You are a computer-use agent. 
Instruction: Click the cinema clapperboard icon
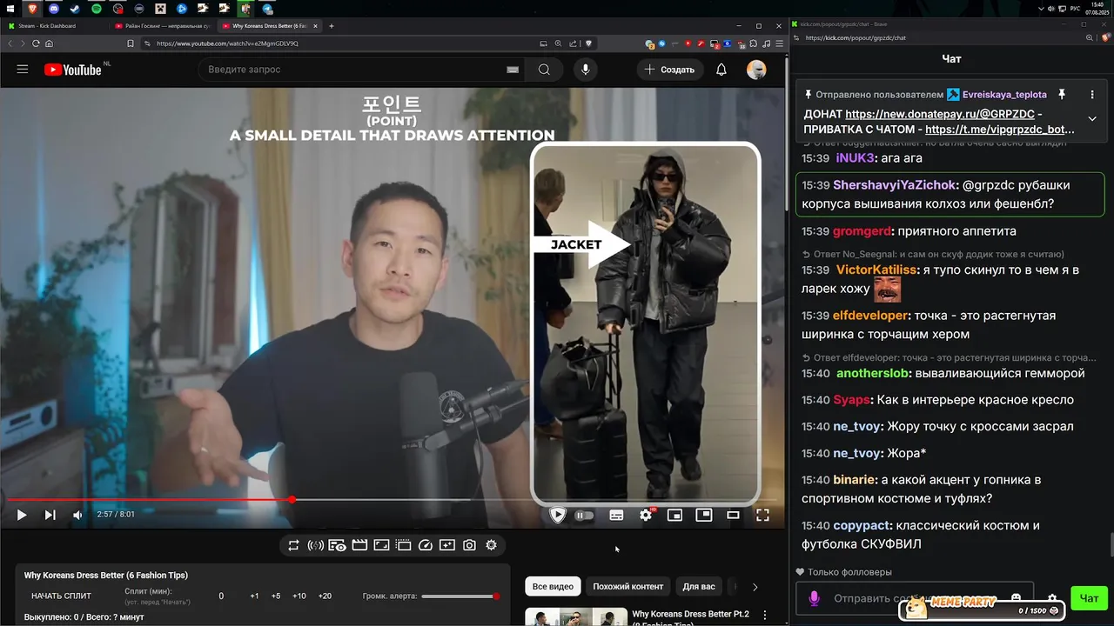pos(359,545)
